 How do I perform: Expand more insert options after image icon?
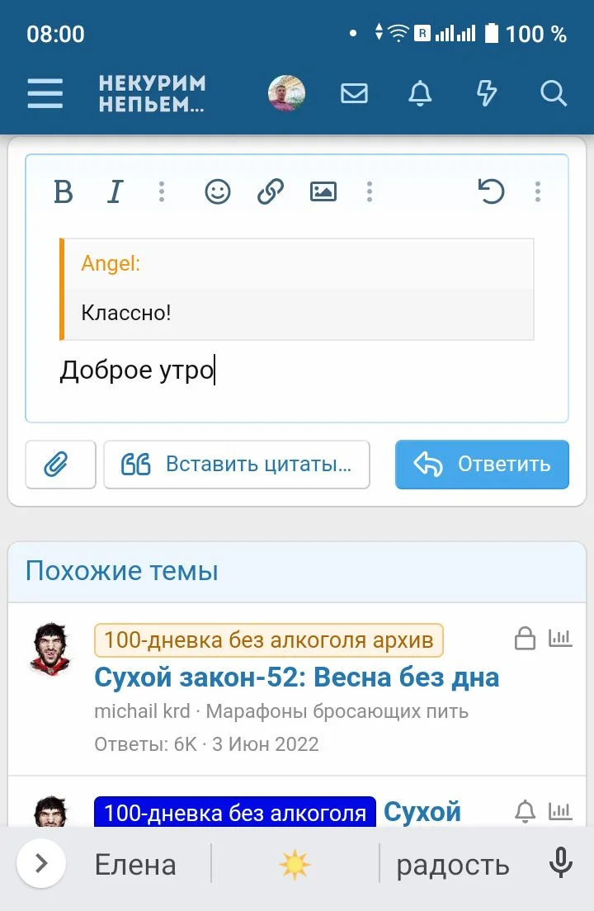(x=370, y=191)
